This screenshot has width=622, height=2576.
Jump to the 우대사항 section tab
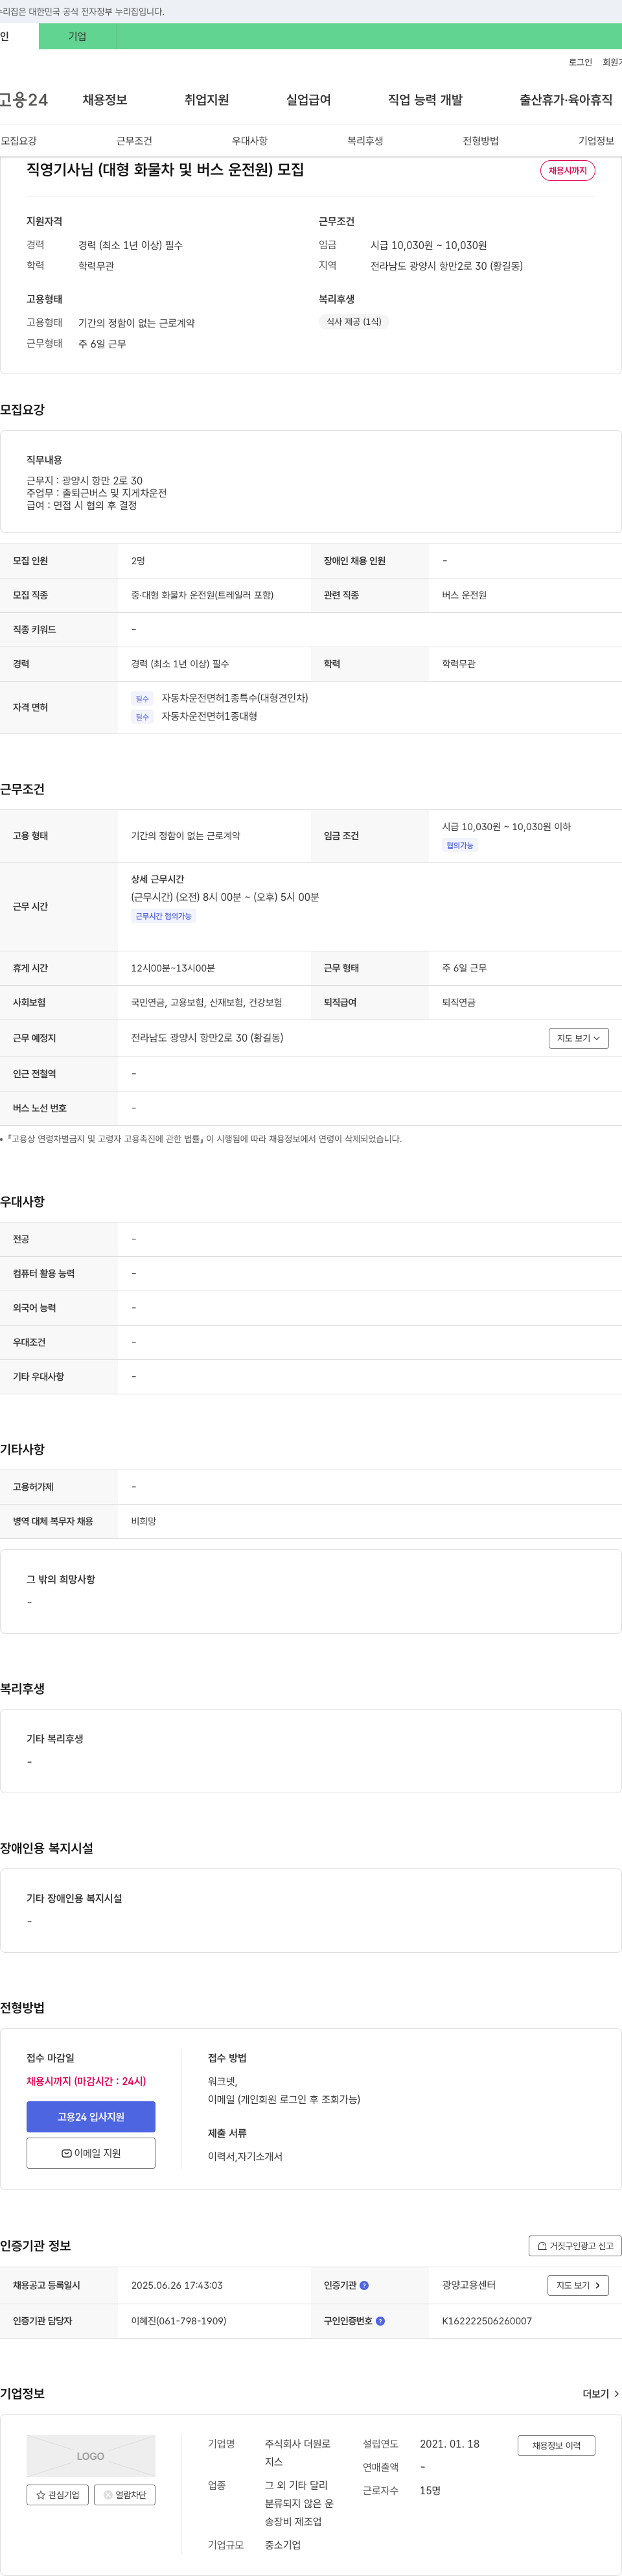click(249, 141)
